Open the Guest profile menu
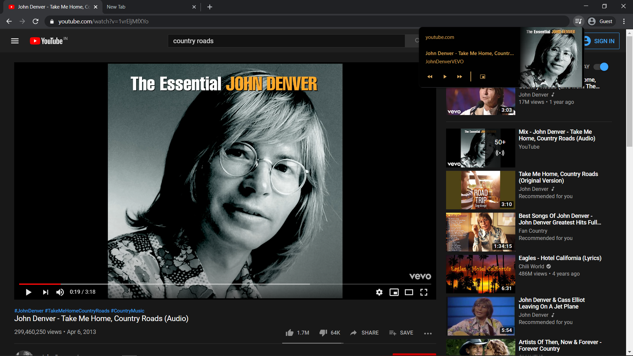Image resolution: width=633 pixels, height=356 pixels. coord(600,21)
